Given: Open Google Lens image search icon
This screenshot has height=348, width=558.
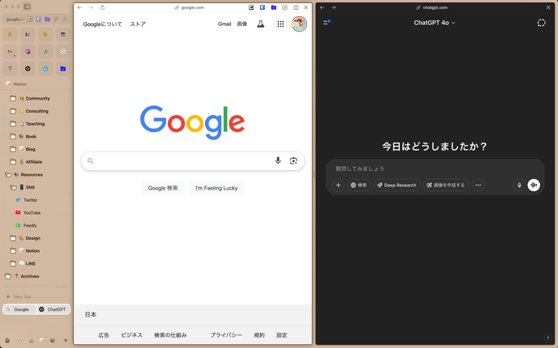Looking at the screenshot, I should coord(294,161).
